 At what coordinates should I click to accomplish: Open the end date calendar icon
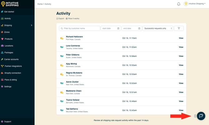click(x=139, y=28)
